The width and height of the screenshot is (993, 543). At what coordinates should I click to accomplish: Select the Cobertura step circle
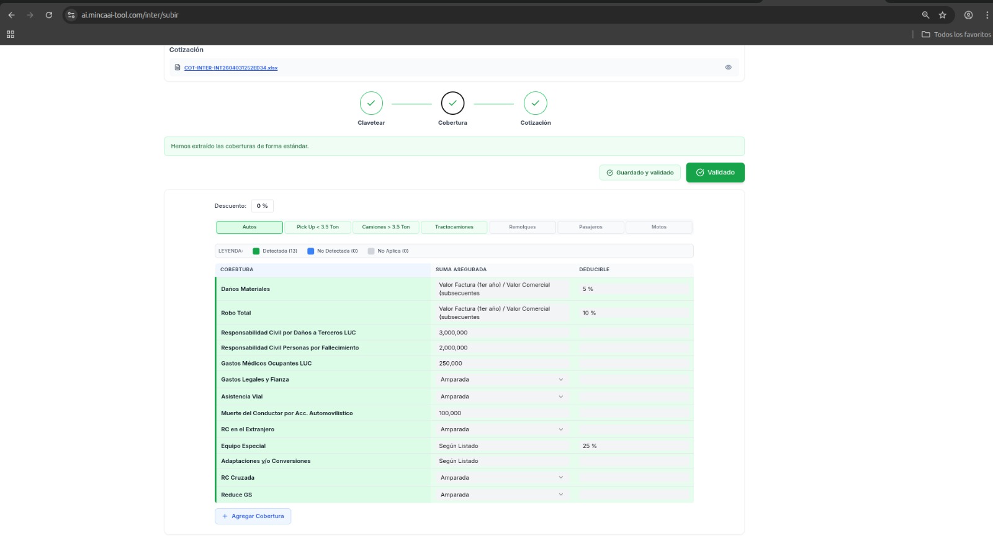pyautogui.click(x=453, y=103)
